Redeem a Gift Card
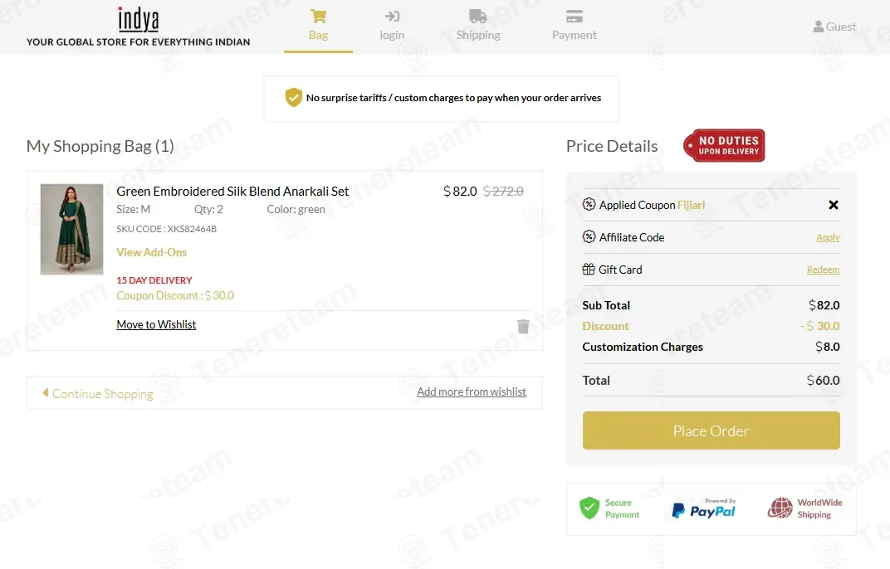The height and width of the screenshot is (569, 890). click(823, 270)
